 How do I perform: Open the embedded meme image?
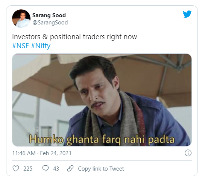(x=102, y=100)
